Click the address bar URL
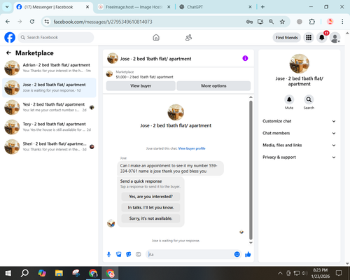The width and height of the screenshot is (350, 280). coord(103,22)
